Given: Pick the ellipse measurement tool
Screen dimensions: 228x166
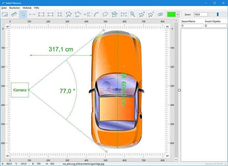Looking at the screenshot, I should click(50, 14).
